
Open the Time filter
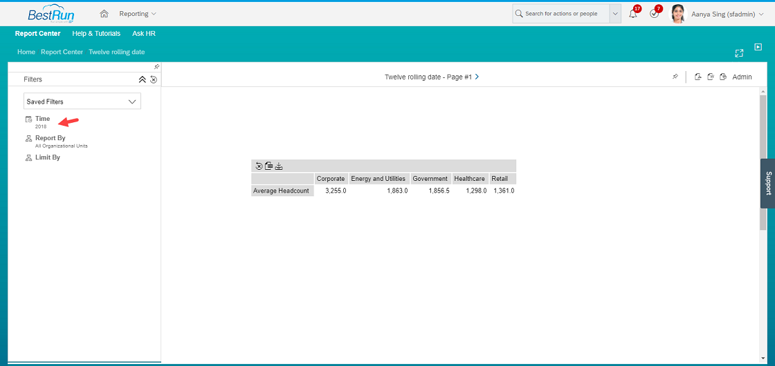42,118
